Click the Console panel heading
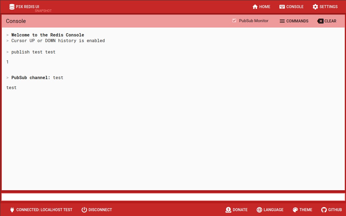 pos(16,21)
